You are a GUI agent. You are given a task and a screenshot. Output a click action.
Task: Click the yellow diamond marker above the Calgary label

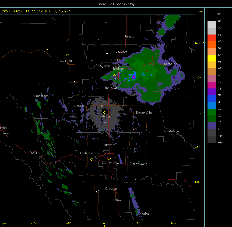[x=109, y=159]
